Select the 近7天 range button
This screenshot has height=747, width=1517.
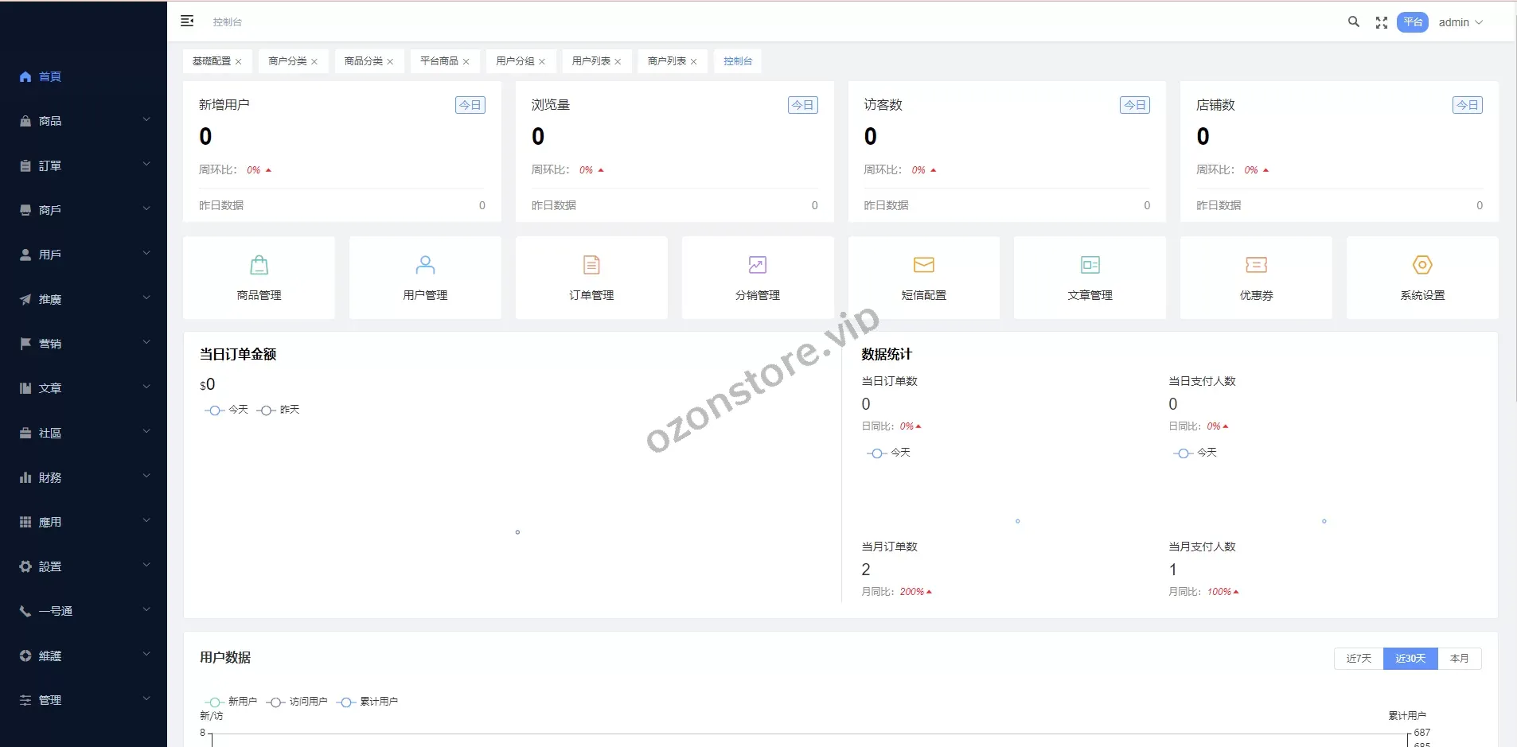tap(1359, 659)
